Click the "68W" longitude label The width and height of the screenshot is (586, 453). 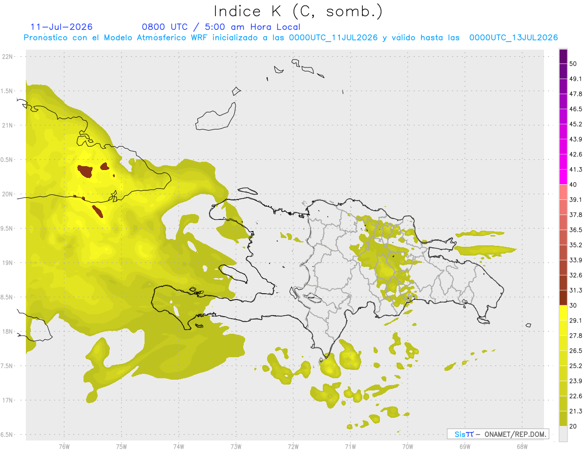tap(522, 447)
